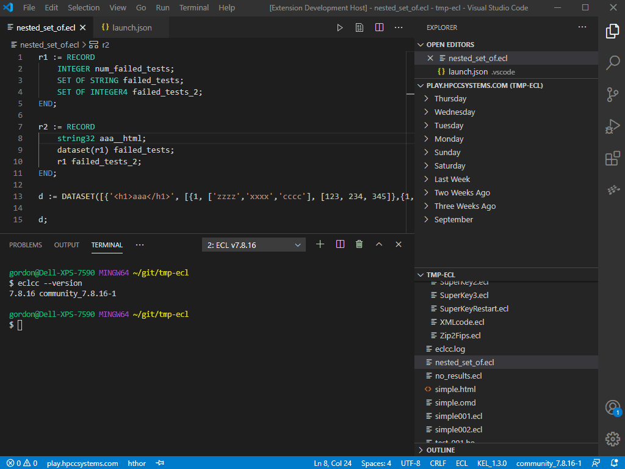Open simple.html in the file explorer

click(x=455, y=390)
